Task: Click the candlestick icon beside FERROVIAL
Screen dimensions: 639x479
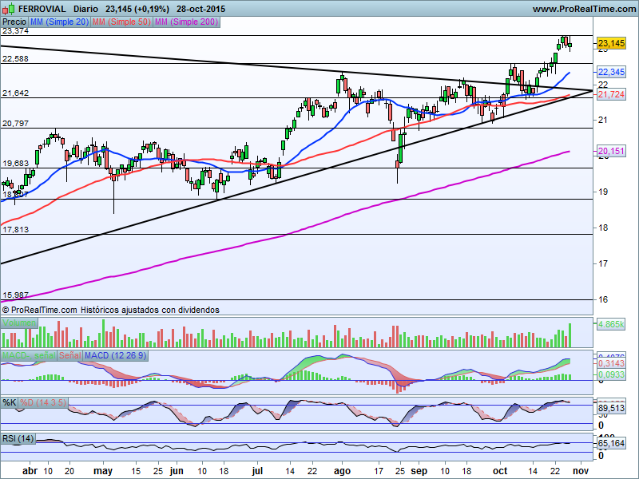Action: point(8,9)
